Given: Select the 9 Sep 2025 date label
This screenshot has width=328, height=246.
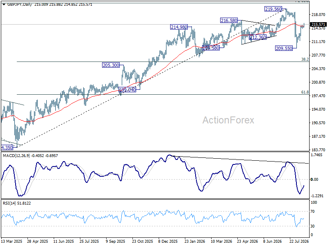Looking at the screenshot, I should coord(115,241).
